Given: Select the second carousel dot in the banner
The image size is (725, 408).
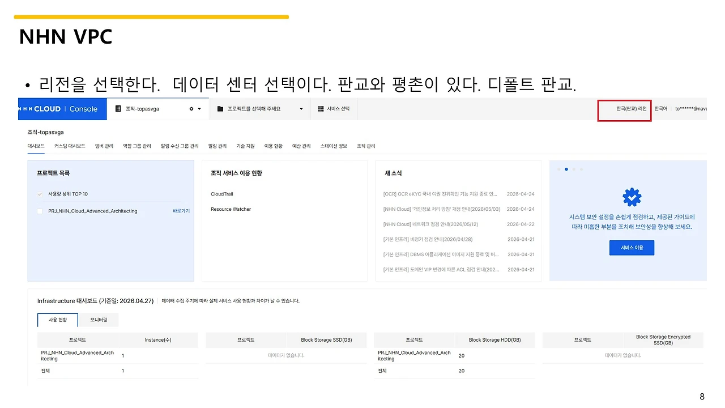Looking at the screenshot, I should click(566, 169).
